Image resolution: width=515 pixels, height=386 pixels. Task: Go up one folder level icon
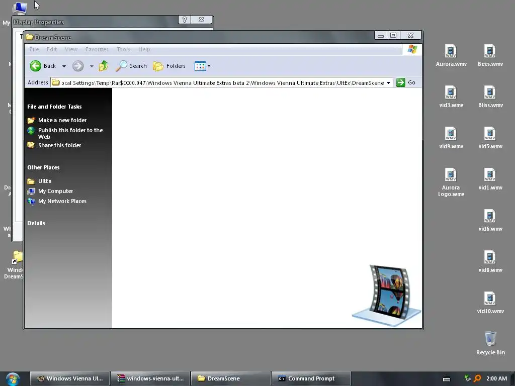(x=104, y=66)
